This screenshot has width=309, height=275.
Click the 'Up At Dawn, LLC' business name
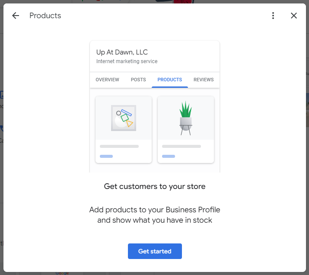(122, 52)
